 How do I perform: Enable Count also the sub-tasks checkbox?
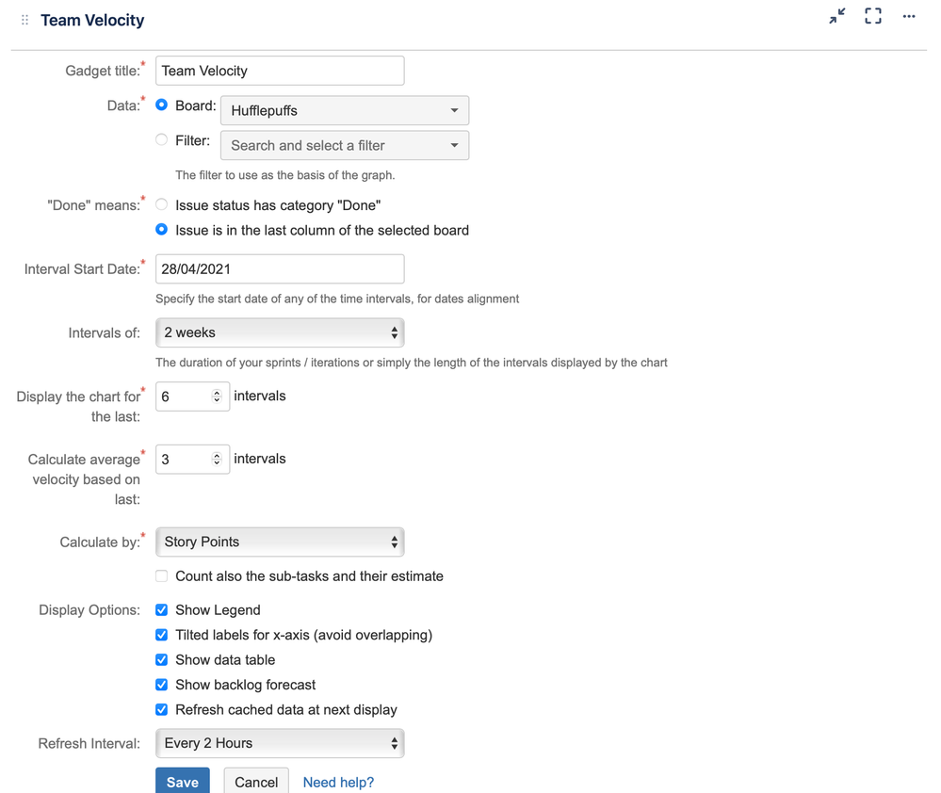[x=162, y=576]
